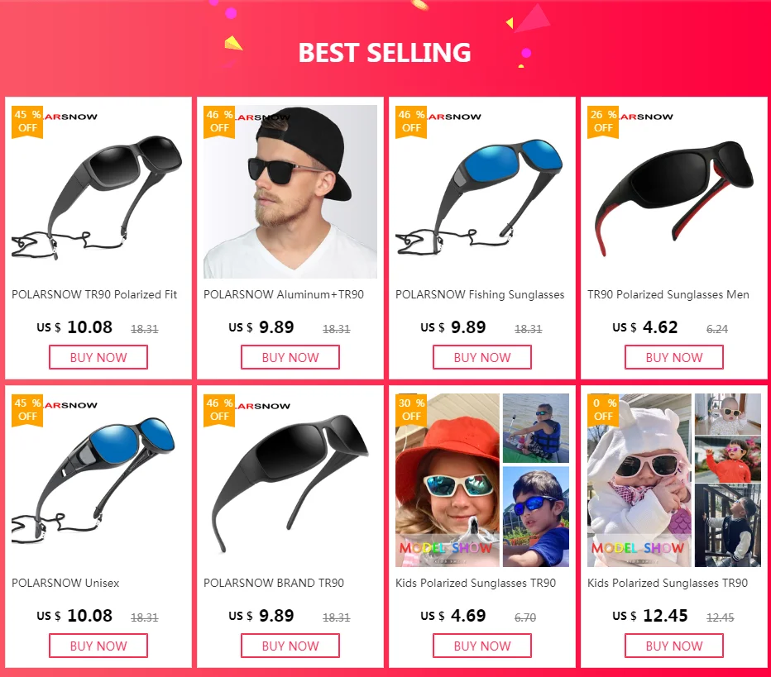Image resolution: width=771 pixels, height=677 pixels.
Task: Open photo of girl in red hat
Action: click(448, 480)
